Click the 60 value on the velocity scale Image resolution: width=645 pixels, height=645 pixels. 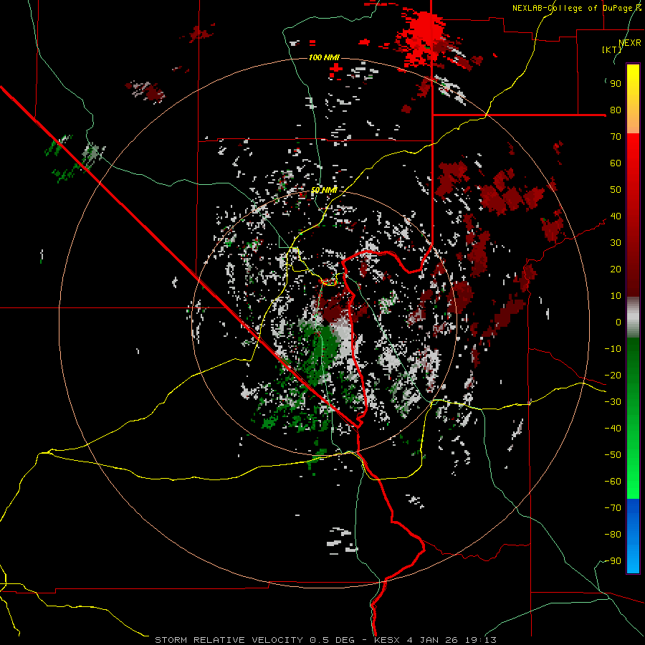(616, 163)
